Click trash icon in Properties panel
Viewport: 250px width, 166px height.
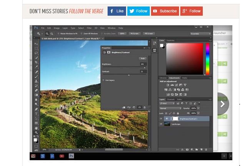(145, 107)
